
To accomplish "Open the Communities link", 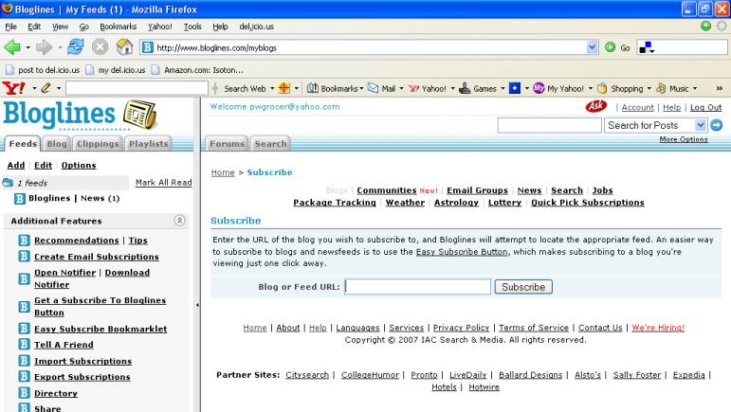I will [x=387, y=190].
